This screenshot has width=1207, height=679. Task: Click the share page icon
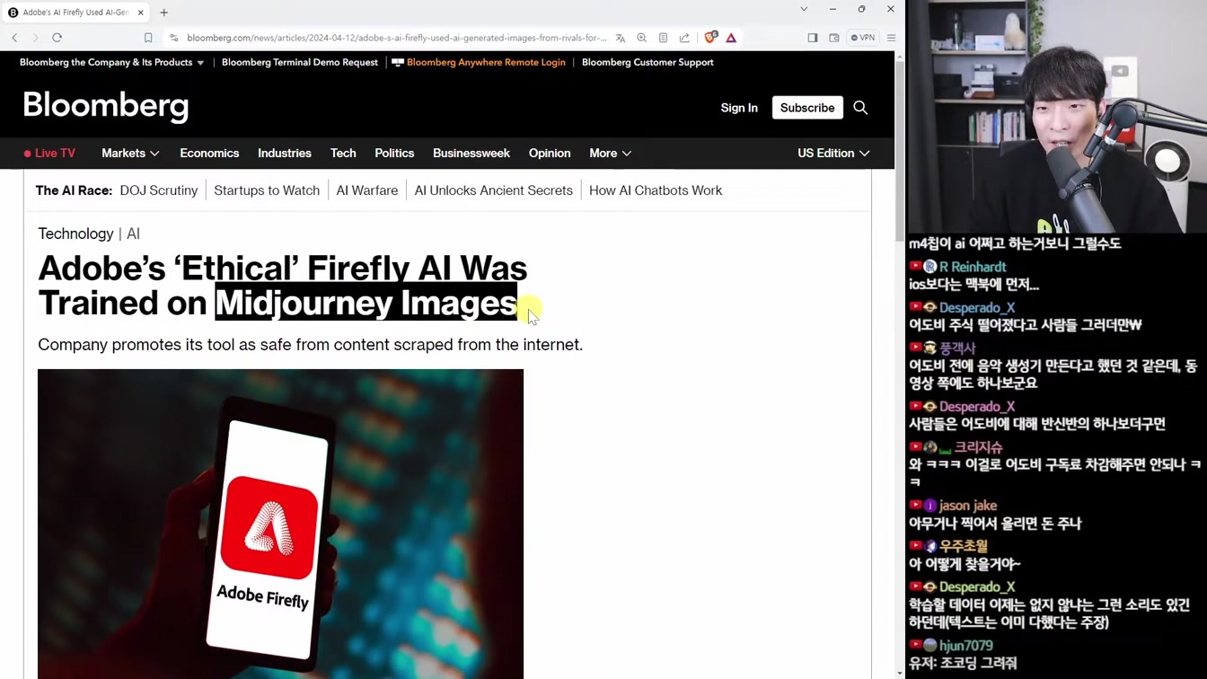[684, 38]
